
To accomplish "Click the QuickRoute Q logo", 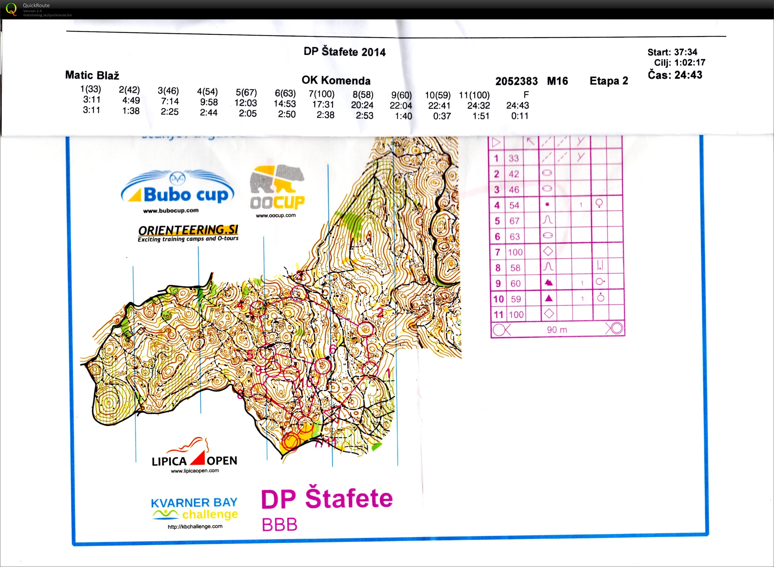I will pos(11,9).
